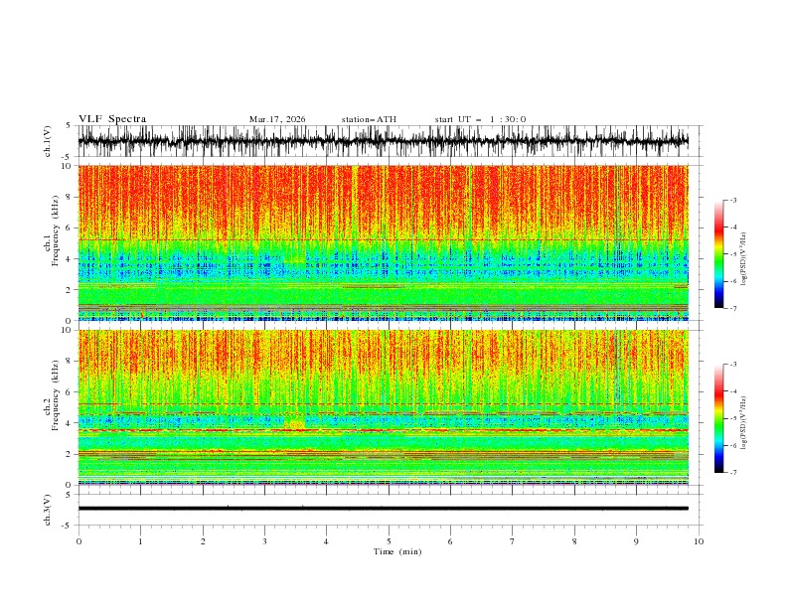
Task: Click the "-5" tick on ch.1(V) axis
Action: [67, 157]
